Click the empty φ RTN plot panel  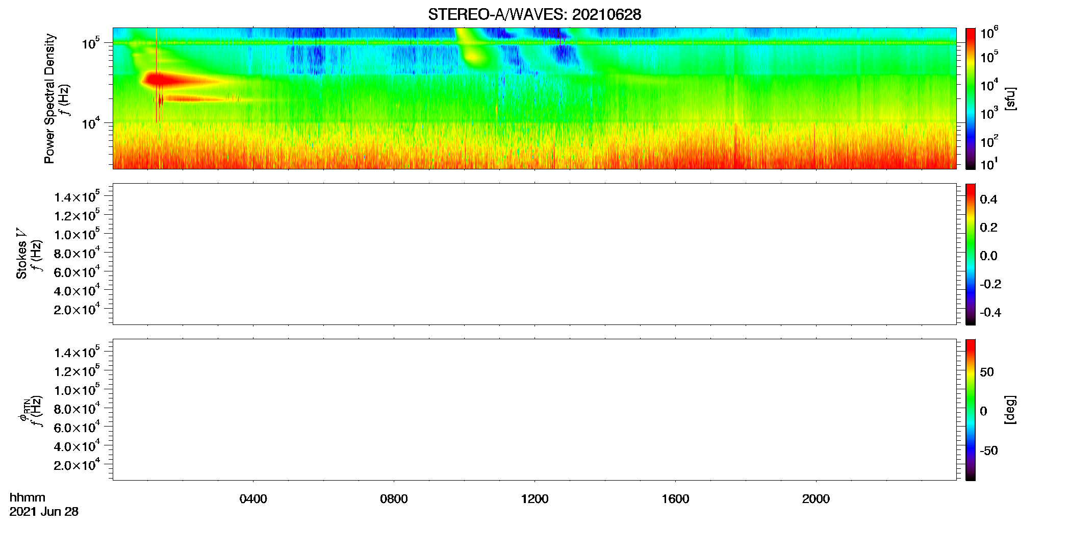tap(534, 410)
